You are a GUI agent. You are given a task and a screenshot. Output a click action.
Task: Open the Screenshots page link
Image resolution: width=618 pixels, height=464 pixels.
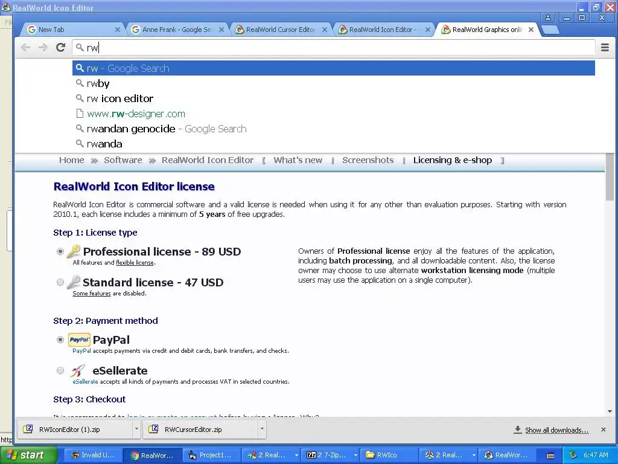pyautogui.click(x=368, y=160)
